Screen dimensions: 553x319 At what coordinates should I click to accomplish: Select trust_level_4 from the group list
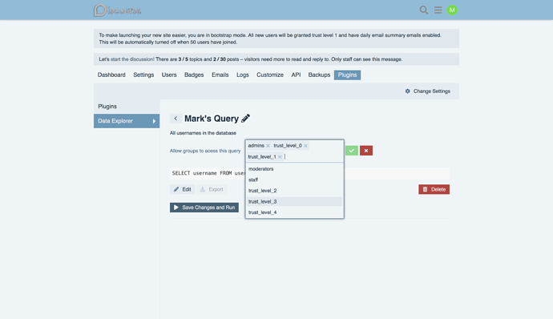(294, 212)
